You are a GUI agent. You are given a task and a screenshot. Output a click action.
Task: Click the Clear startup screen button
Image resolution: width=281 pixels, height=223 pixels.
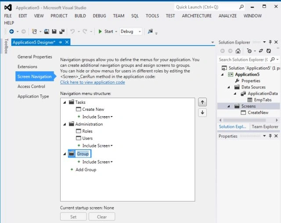[x=102, y=217]
